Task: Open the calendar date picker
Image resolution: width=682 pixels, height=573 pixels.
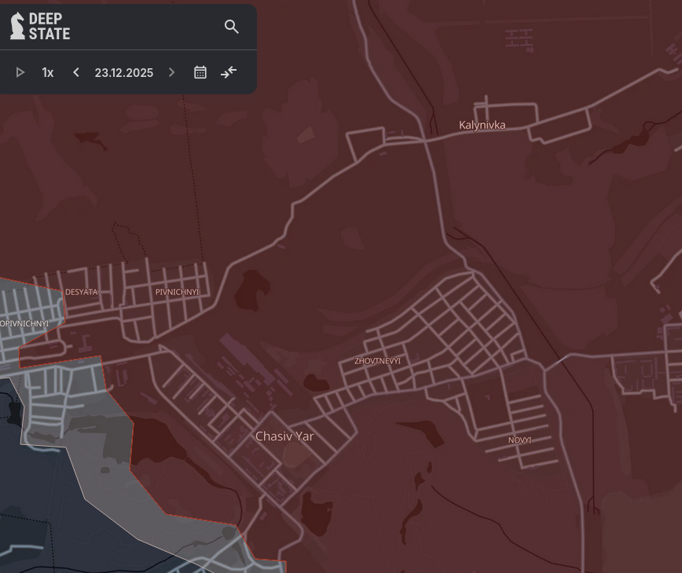Action: click(200, 72)
